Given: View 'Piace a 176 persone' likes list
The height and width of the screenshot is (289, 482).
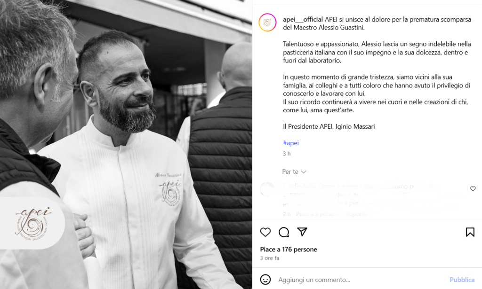Looking at the screenshot, I should coord(289,249).
